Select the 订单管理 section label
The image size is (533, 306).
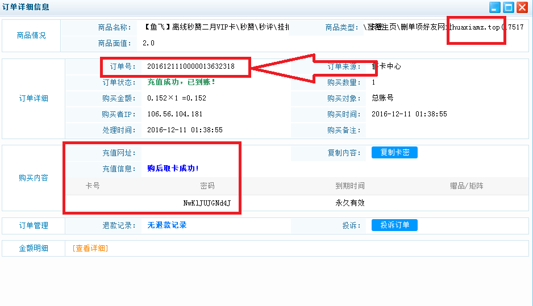34,225
